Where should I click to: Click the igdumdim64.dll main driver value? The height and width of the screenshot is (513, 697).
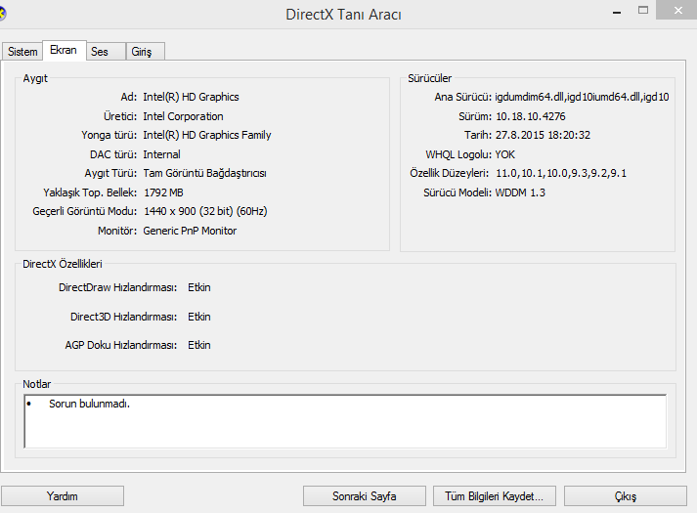(x=582, y=97)
